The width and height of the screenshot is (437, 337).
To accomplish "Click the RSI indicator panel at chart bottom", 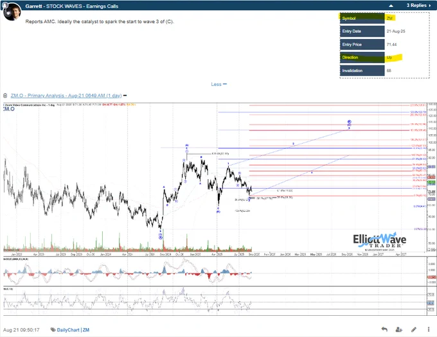I will click(215, 302).
